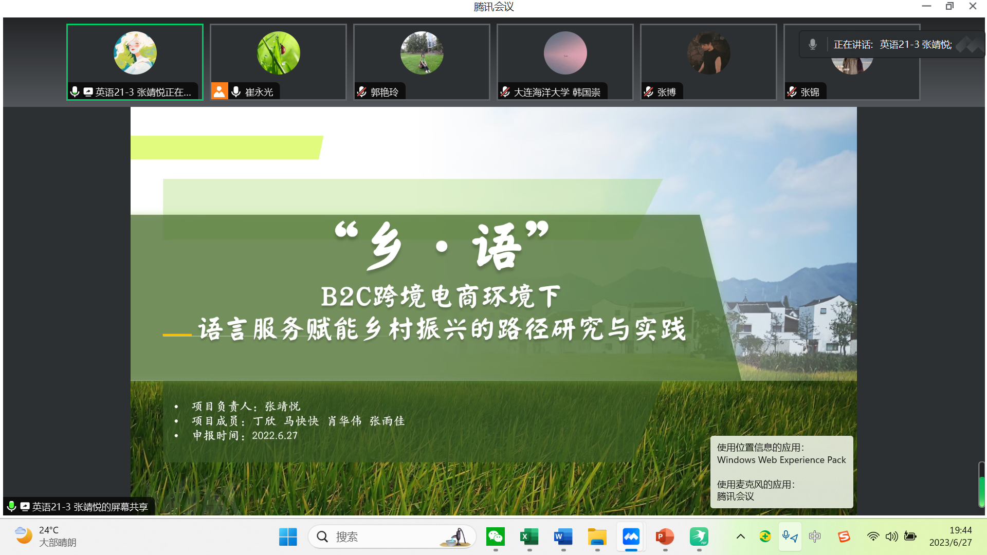Viewport: 987px width, 555px height.
Task: Click 张博's muted microphone icon
Action: tap(649, 92)
